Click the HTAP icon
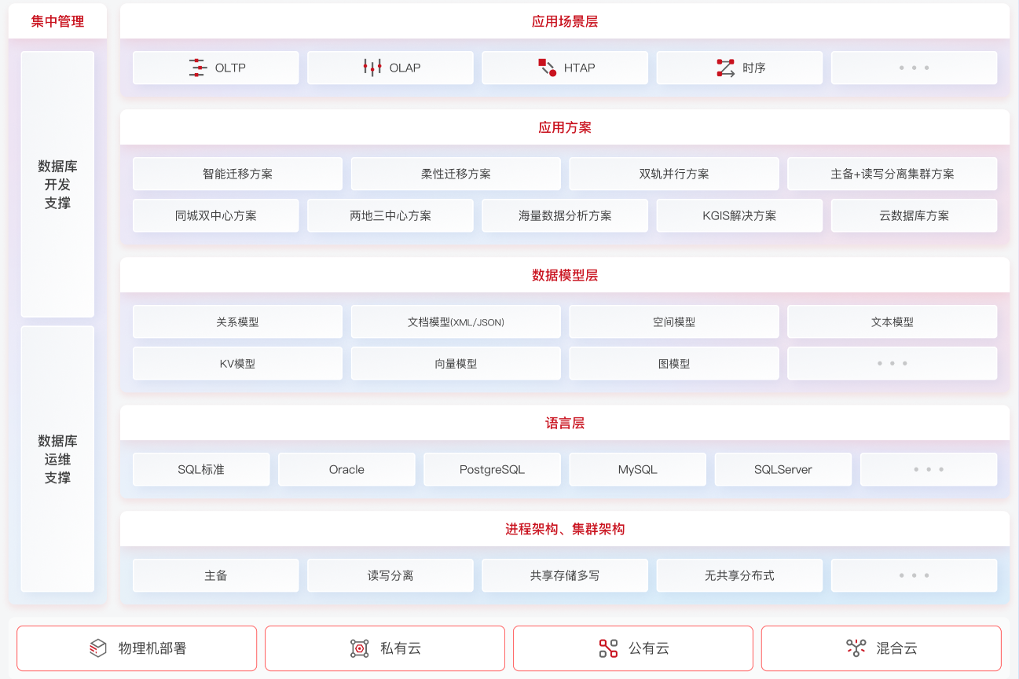This screenshot has width=1019, height=679. click(x=547, y=68)
